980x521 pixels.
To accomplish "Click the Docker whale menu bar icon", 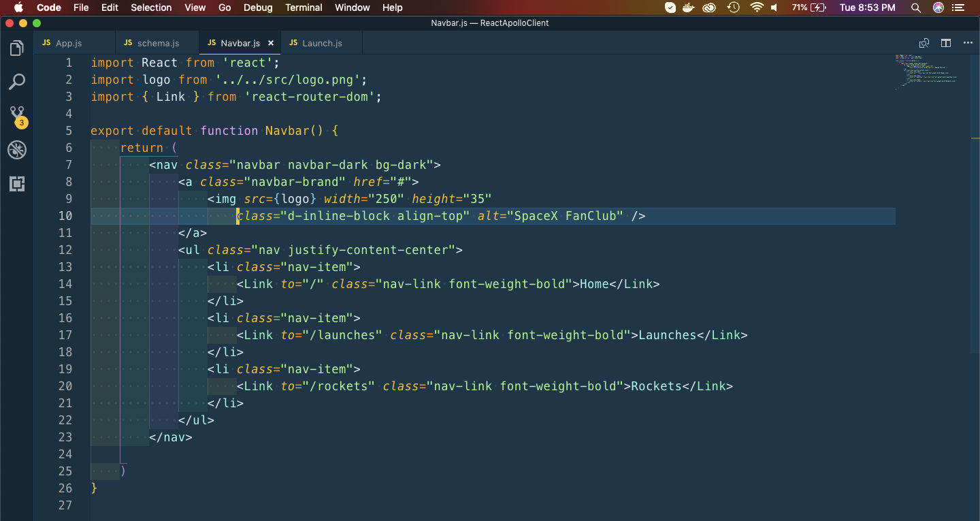I will point(689,7).
